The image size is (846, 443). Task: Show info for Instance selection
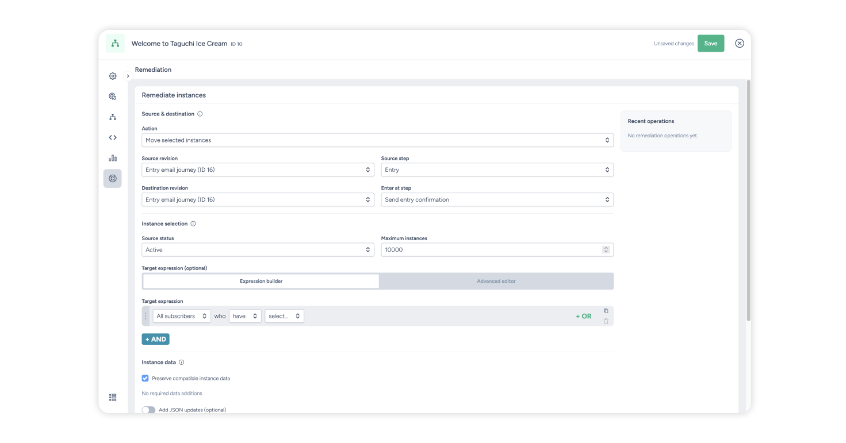click(193, 224)
